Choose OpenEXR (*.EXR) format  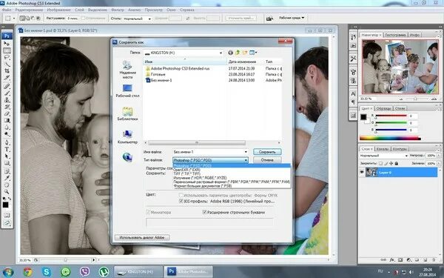coord(186,170)
